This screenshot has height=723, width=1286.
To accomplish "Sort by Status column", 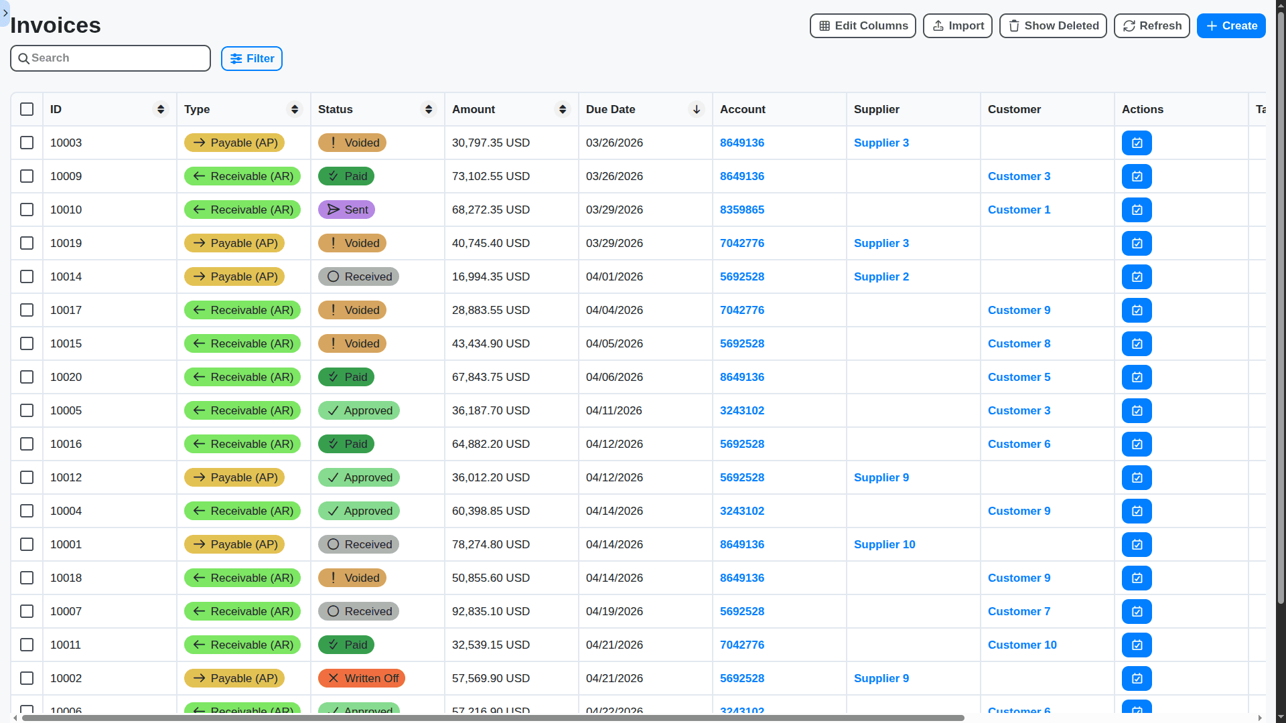I will coord(429,109).
